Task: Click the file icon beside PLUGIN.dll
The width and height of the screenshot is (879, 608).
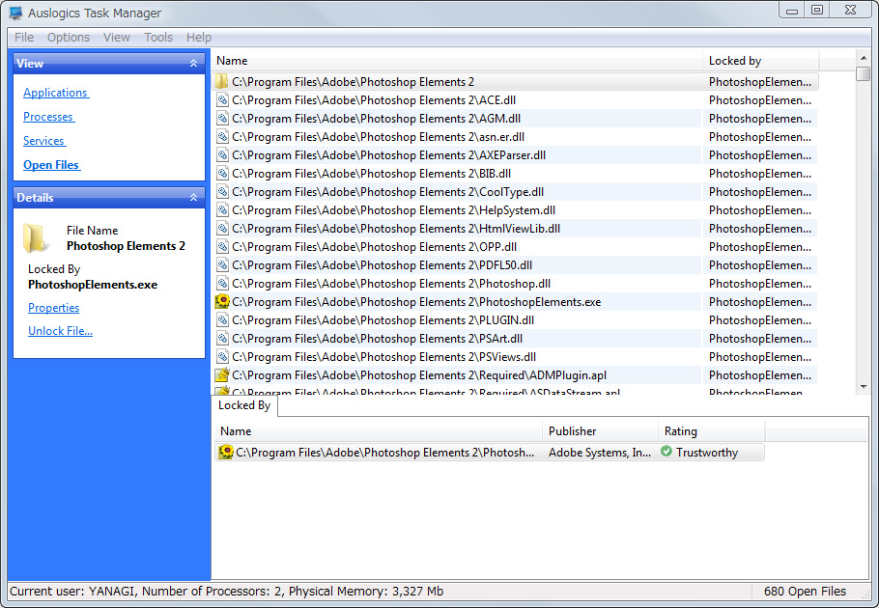Action: pos(222,320)
